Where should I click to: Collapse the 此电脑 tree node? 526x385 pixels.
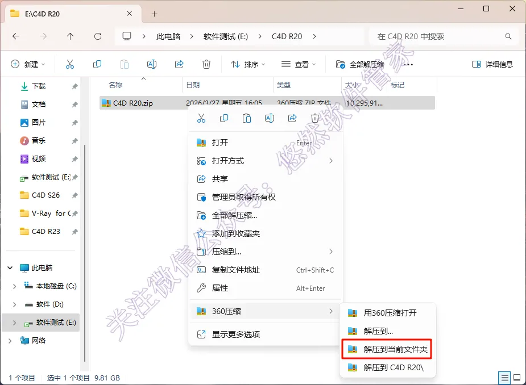(x=10, y=267)
